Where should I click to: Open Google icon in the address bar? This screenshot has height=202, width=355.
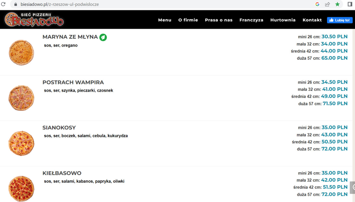click(x=317, y=4)
